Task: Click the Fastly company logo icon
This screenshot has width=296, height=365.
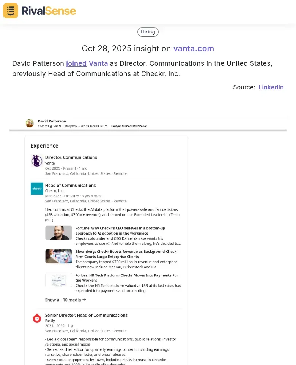Action: [37, 318]
